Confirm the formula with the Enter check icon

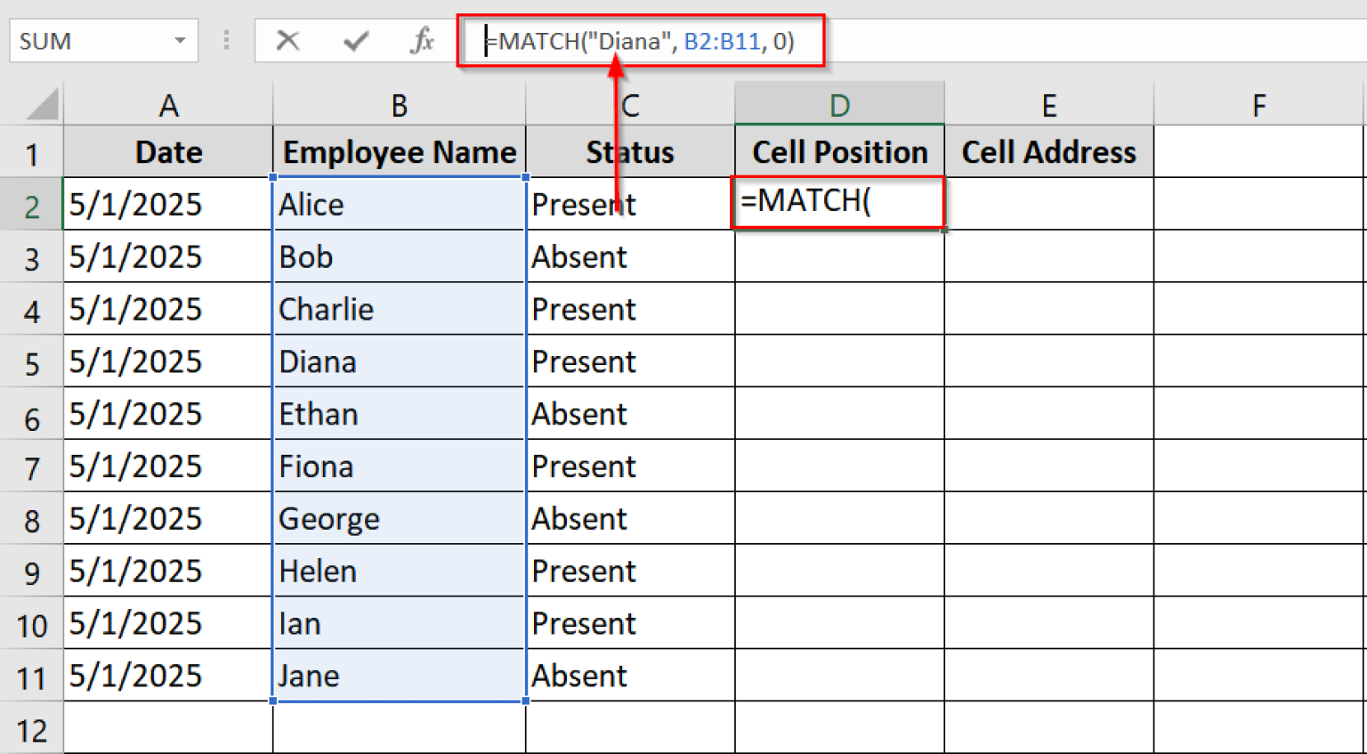353,40
